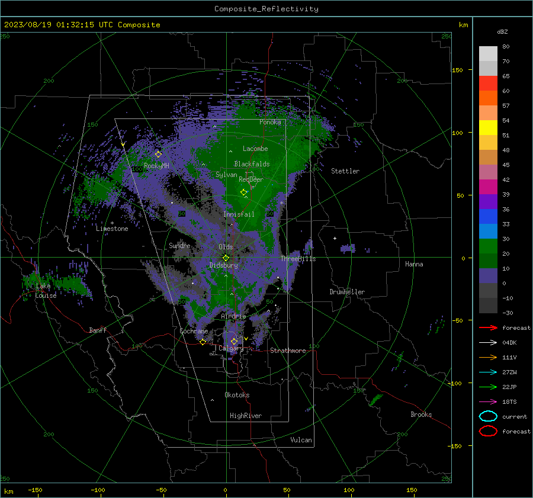Click the yellow diamond marker near RockyMH
The height and width of the screenshot is (498, 533).
[x=158, y=155]
